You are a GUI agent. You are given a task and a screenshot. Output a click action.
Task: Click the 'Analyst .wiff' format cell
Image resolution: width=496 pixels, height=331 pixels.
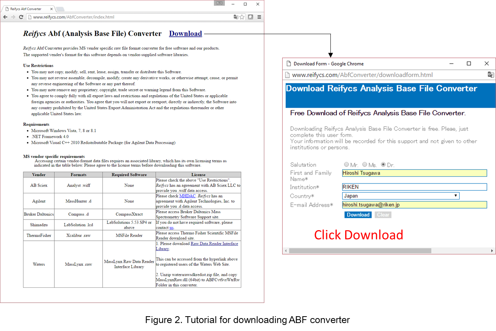tap(78, 185)
